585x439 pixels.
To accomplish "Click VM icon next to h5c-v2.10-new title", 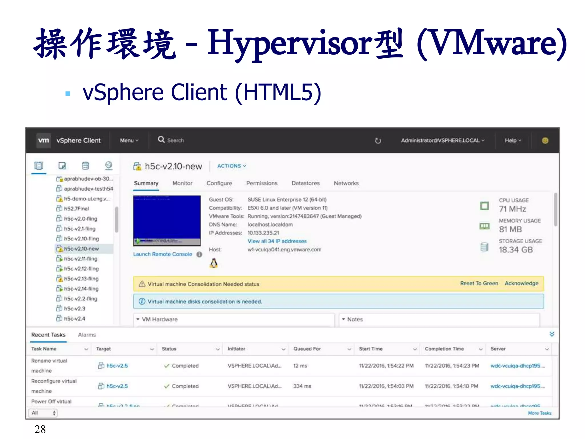I will point(137,166).
